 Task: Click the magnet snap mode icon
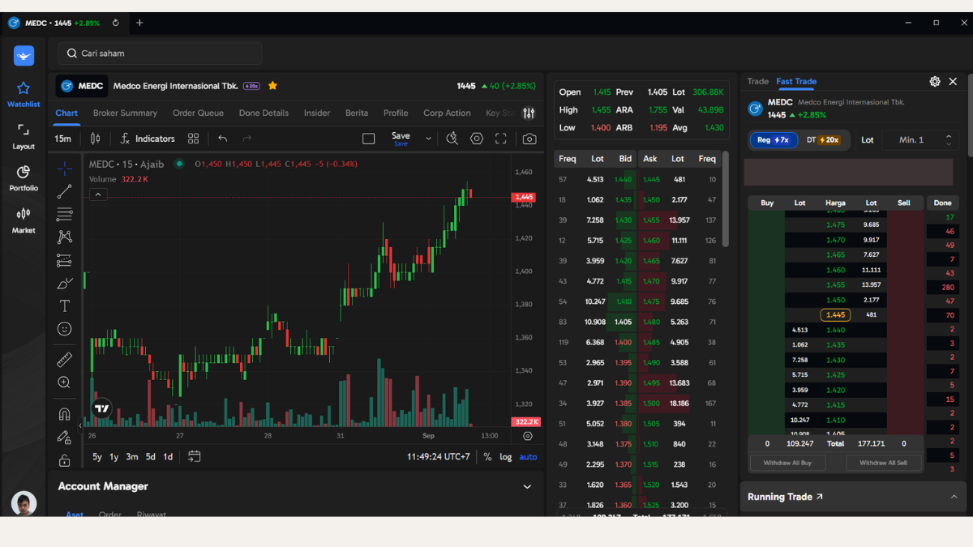point(64,414)
